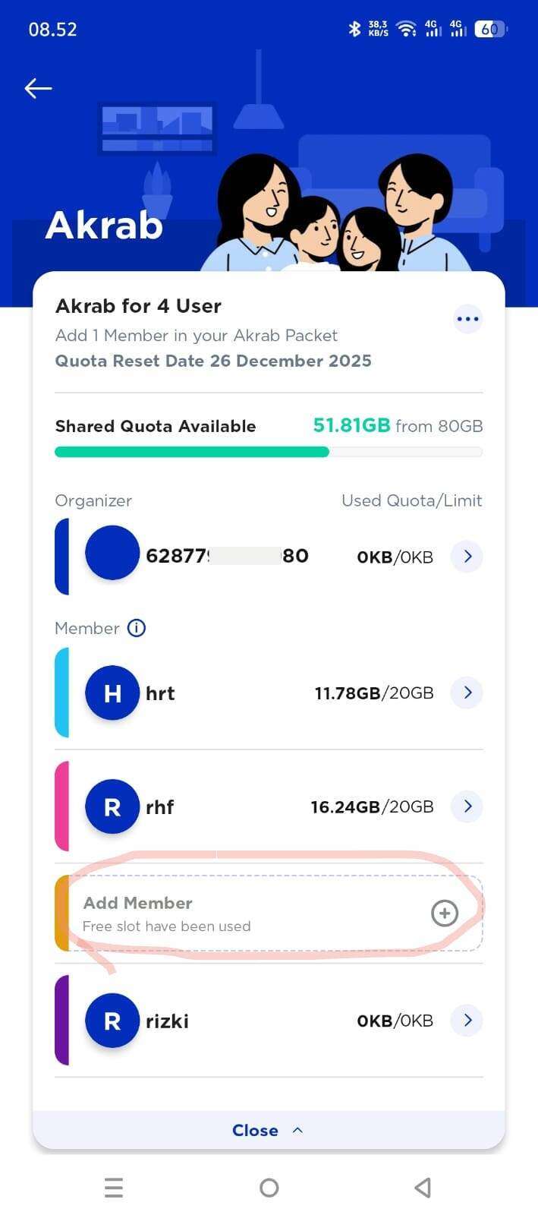Image resolution: width=538 pixels, height=1215 pixels.
Task: Select the rizki member row name
Action: click(x=167, y=1021)
